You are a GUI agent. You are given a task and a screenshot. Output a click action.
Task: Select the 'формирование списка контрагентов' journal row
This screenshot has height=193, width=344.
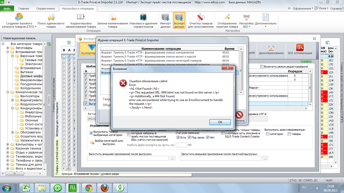169,53
